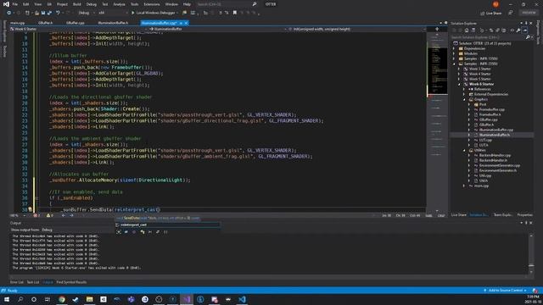Screen dimensions: 543x305
Task: Click the Solution Explorer Home icon
Action: (467, 30)
